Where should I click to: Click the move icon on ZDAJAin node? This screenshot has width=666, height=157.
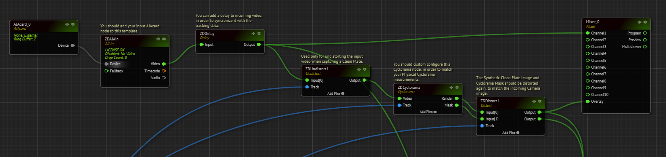click(x=158, y=39)
